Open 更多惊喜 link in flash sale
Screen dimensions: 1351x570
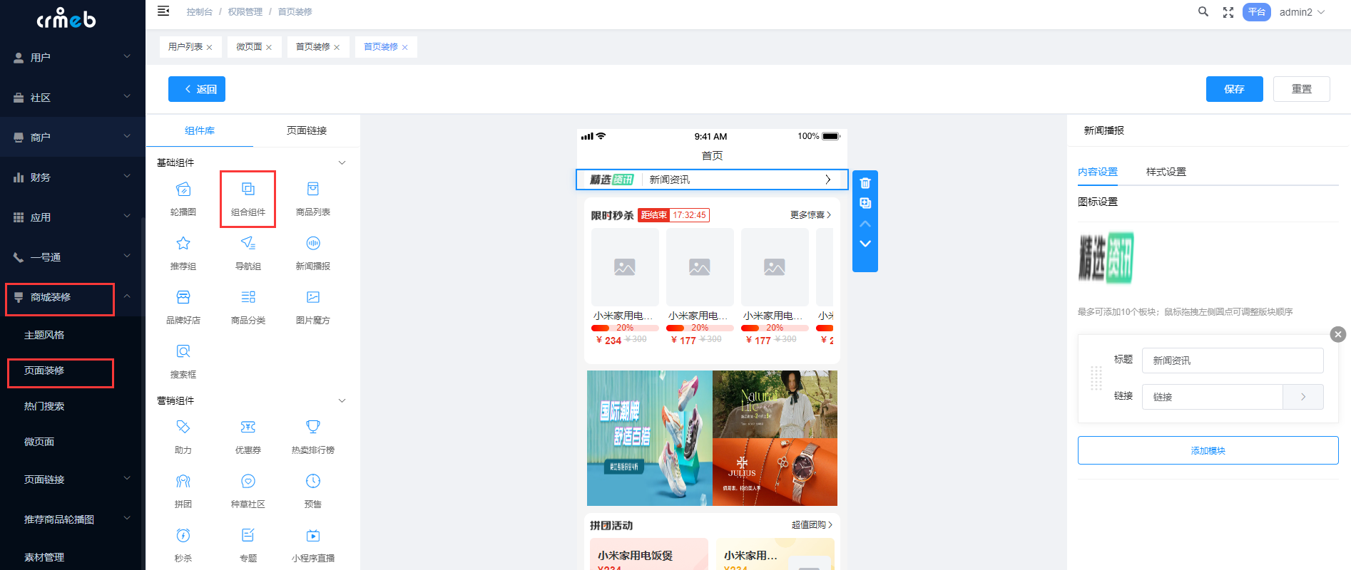pos(810,214)
